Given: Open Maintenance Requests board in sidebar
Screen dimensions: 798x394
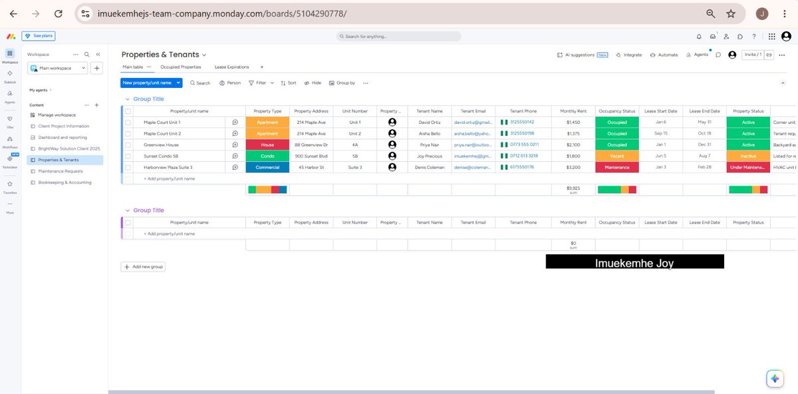Looking at the screenshot, I should (60, 171).
